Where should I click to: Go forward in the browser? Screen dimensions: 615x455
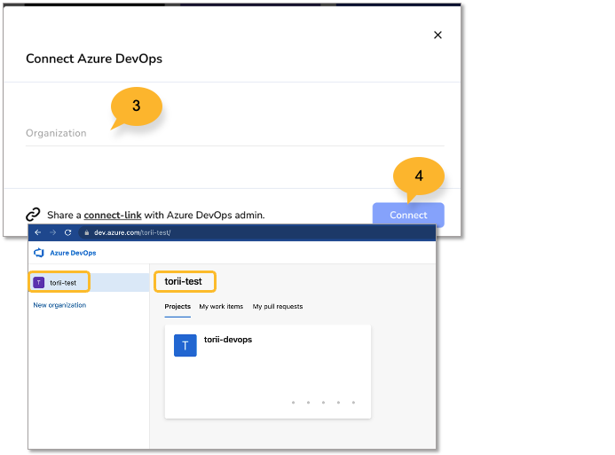click(x=52, y=232)
